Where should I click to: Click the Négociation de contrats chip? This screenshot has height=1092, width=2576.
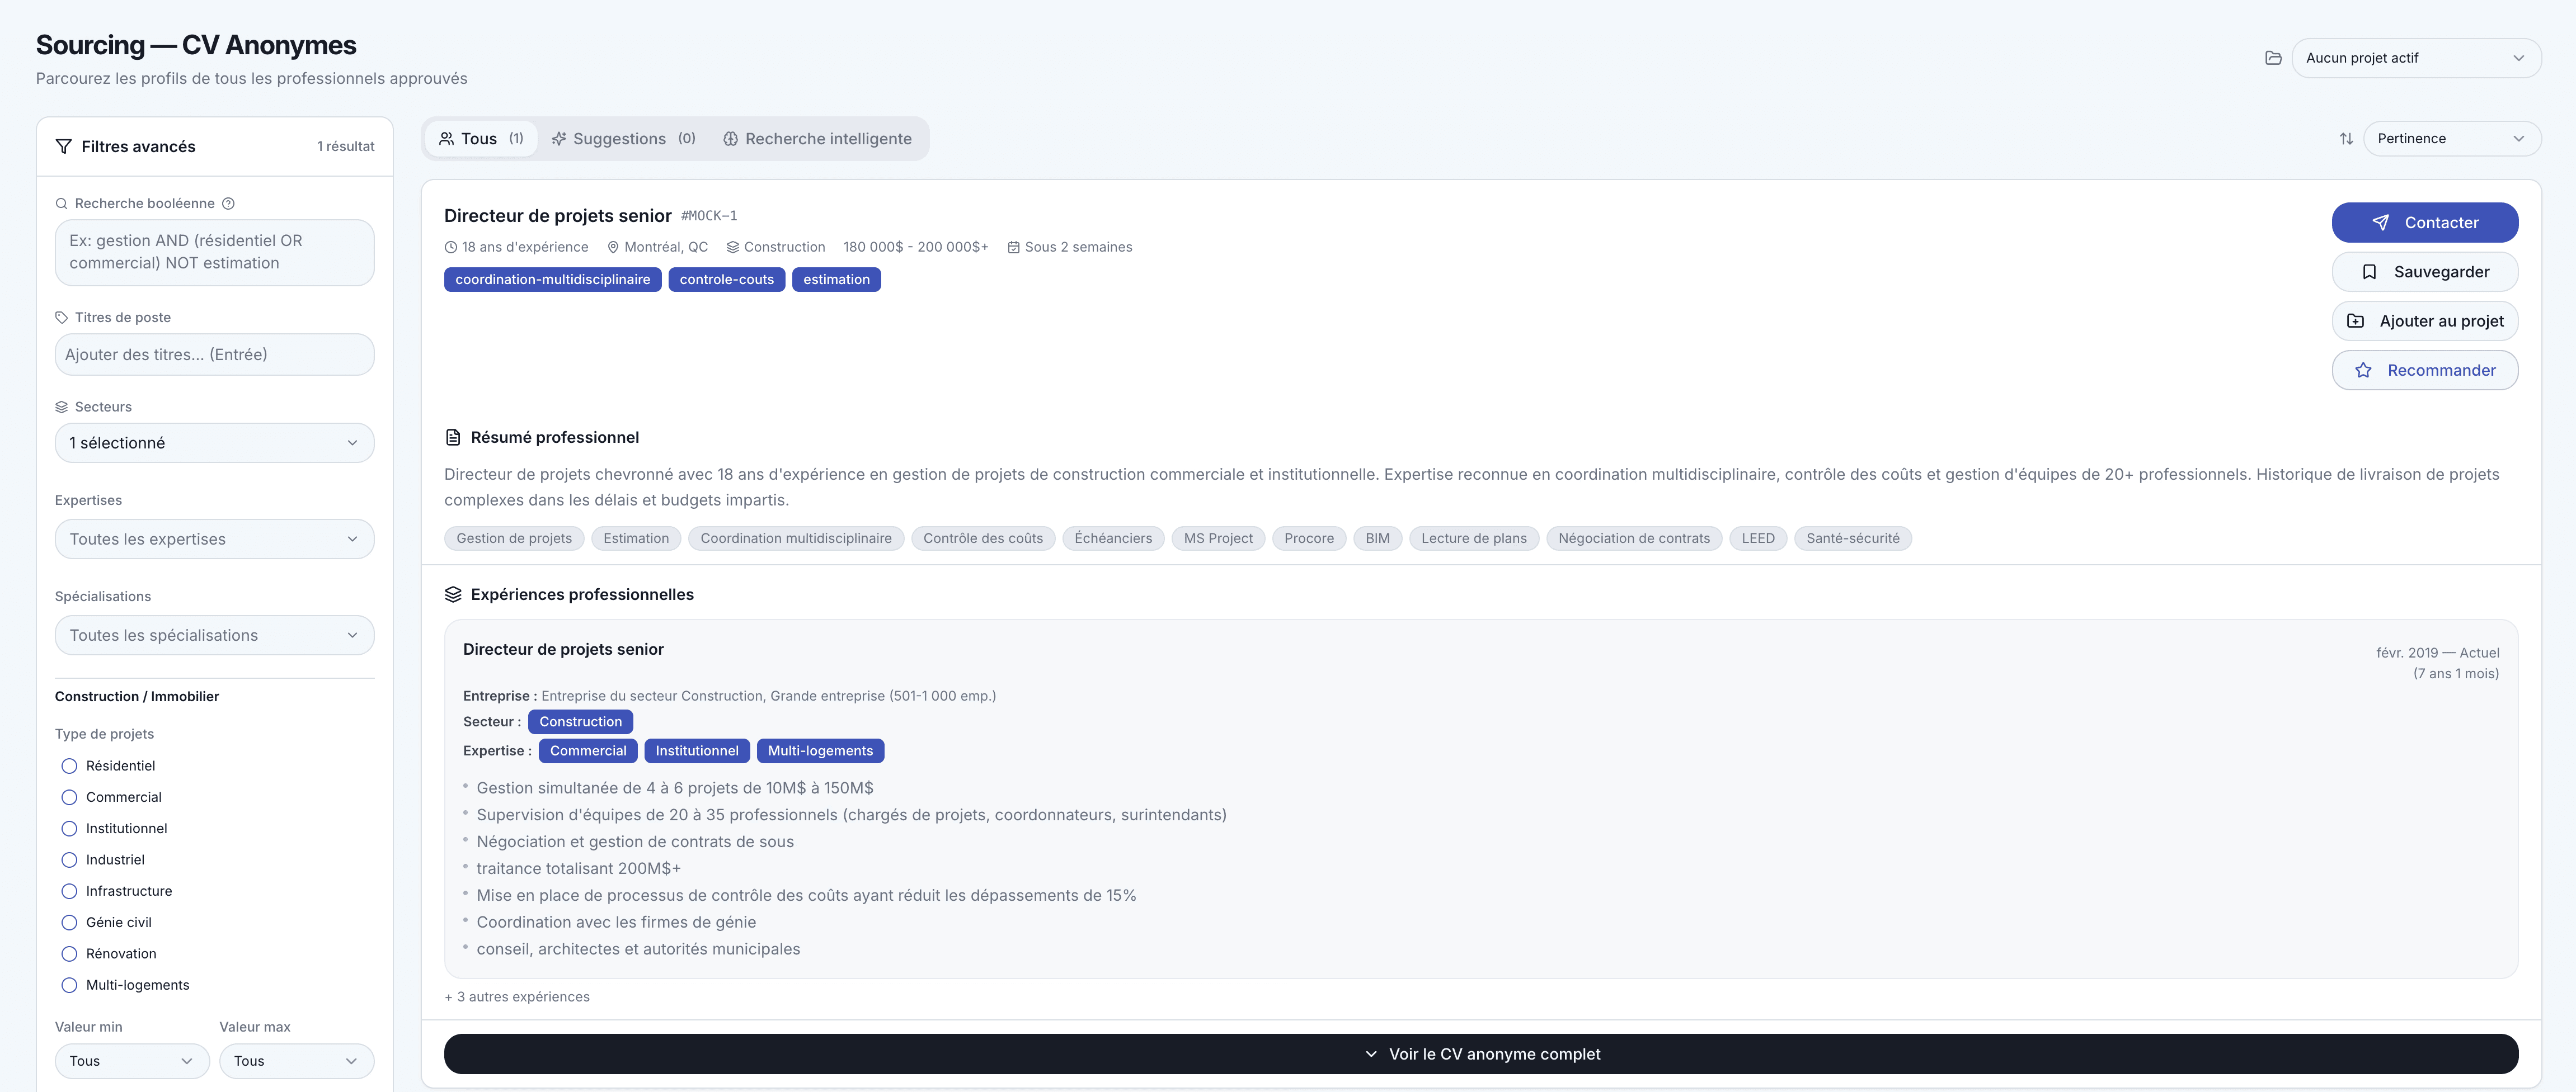[1634, 538]
